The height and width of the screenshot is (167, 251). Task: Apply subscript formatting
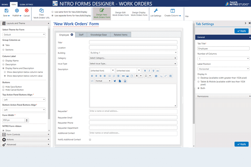(161, 76)
